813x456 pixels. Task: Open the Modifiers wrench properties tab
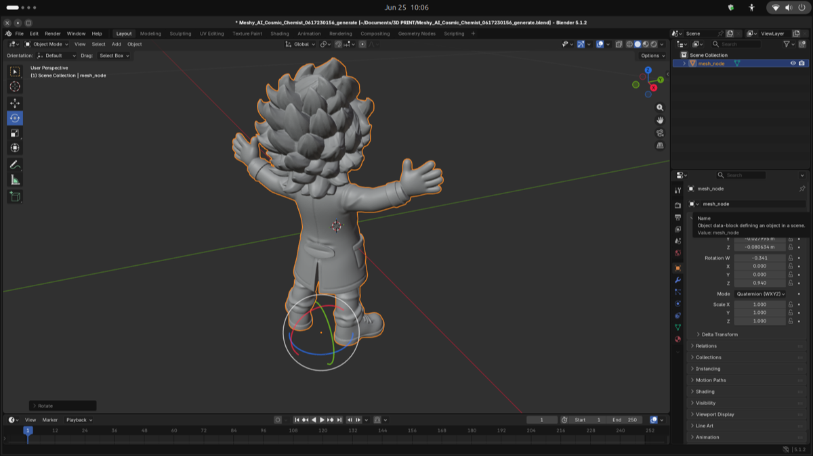tap(677, 280)
